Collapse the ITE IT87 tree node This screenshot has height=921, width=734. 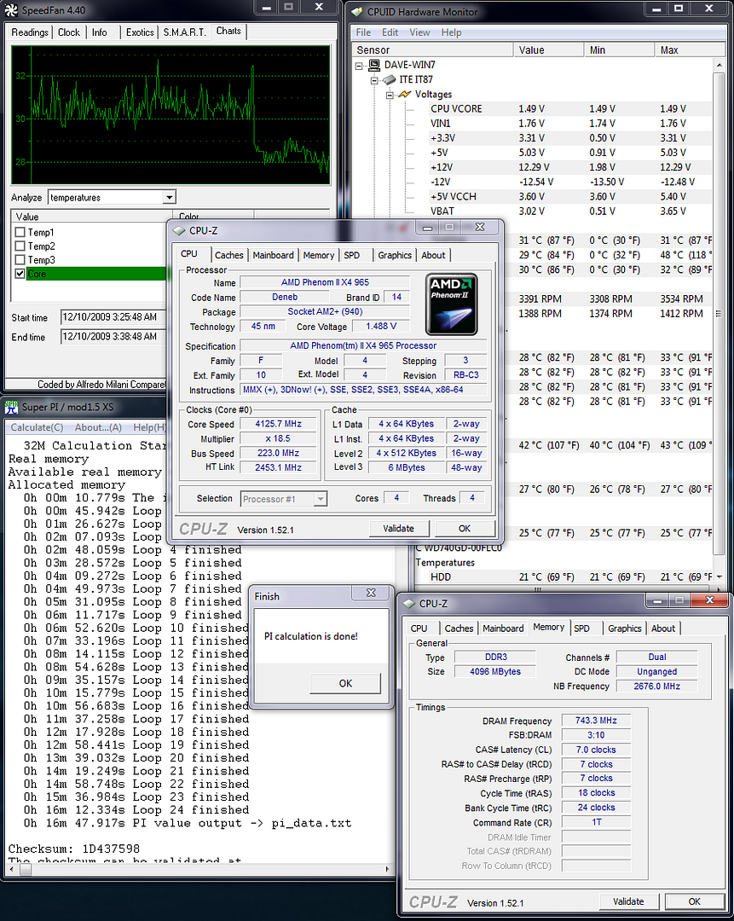[x=374, y=80]
